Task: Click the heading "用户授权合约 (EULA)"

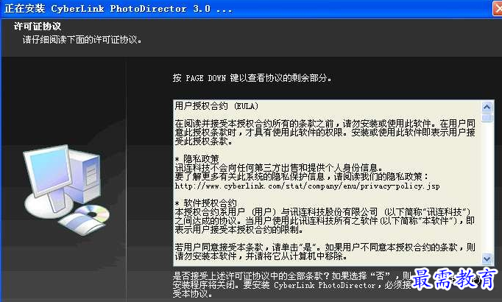Action: pyautogui.click(x=216, y=106)
